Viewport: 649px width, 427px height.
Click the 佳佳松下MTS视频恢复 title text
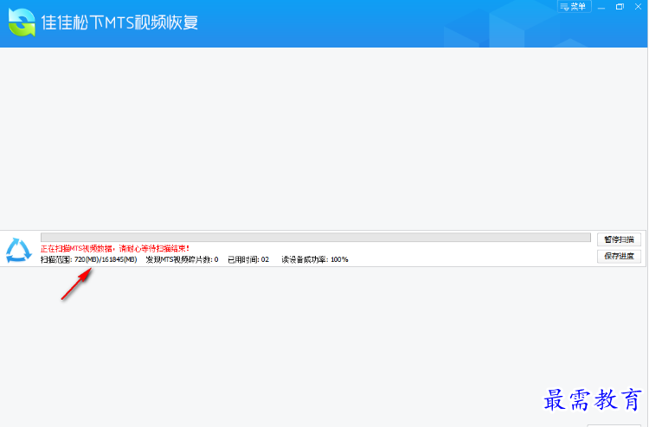(120, 22)
